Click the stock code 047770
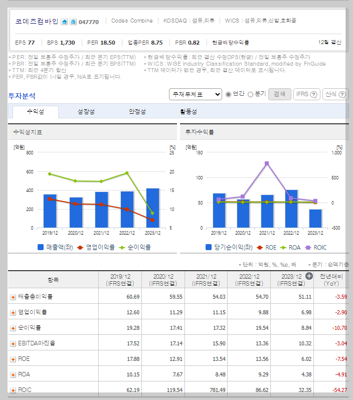Screen dimensions: 353x400 coord(89,22)
